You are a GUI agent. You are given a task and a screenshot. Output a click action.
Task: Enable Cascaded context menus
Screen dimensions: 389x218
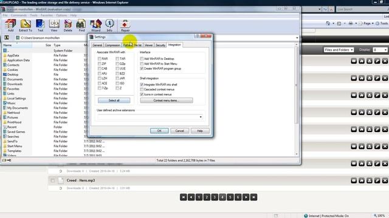coord(142,89)
